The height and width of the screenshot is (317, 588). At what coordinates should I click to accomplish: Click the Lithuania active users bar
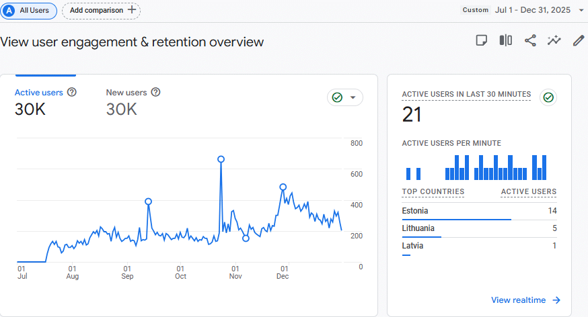pyautogui.click(x=421, y=237)
